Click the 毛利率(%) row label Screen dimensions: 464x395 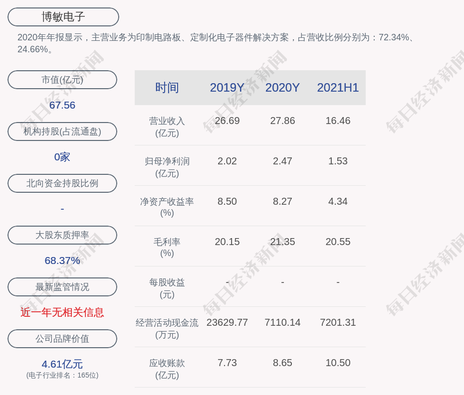point(167,248)
